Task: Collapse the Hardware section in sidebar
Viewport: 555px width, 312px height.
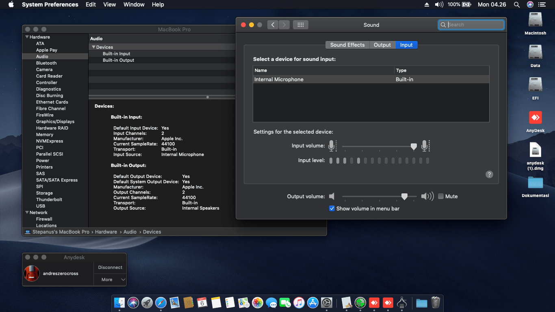Action: (27, 37)
